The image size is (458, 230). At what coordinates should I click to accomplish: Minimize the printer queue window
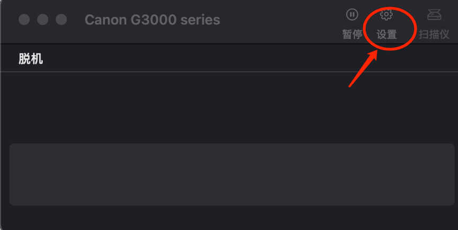coord(42,20)
